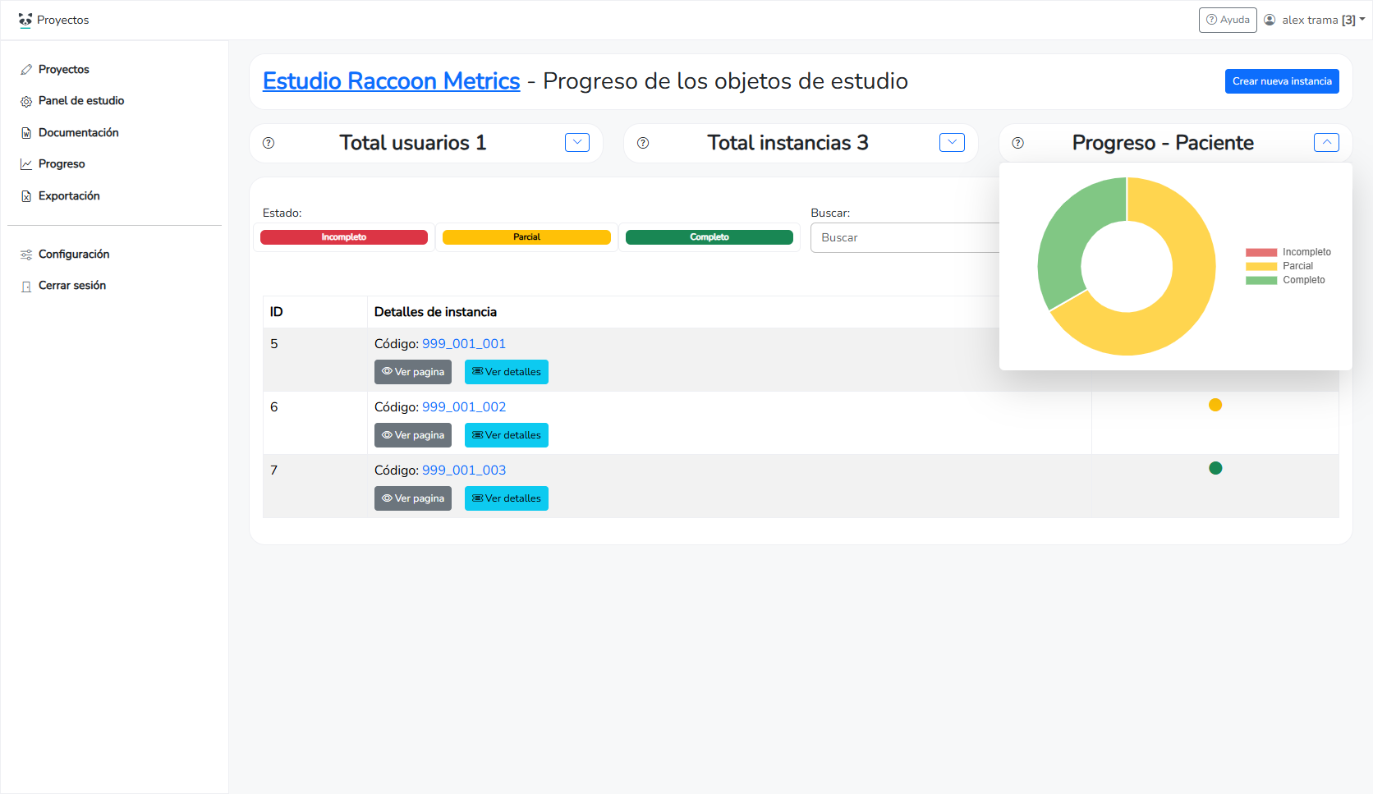1373x794 pixels.
Task: Open the Estudio Raccoon Metrics link
Action: [x=391, y=81]
